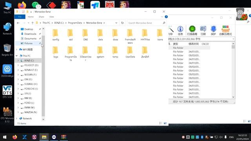Open the UserData folder
This screenshot has height=141, width=251.
click(x=130, y=52)
